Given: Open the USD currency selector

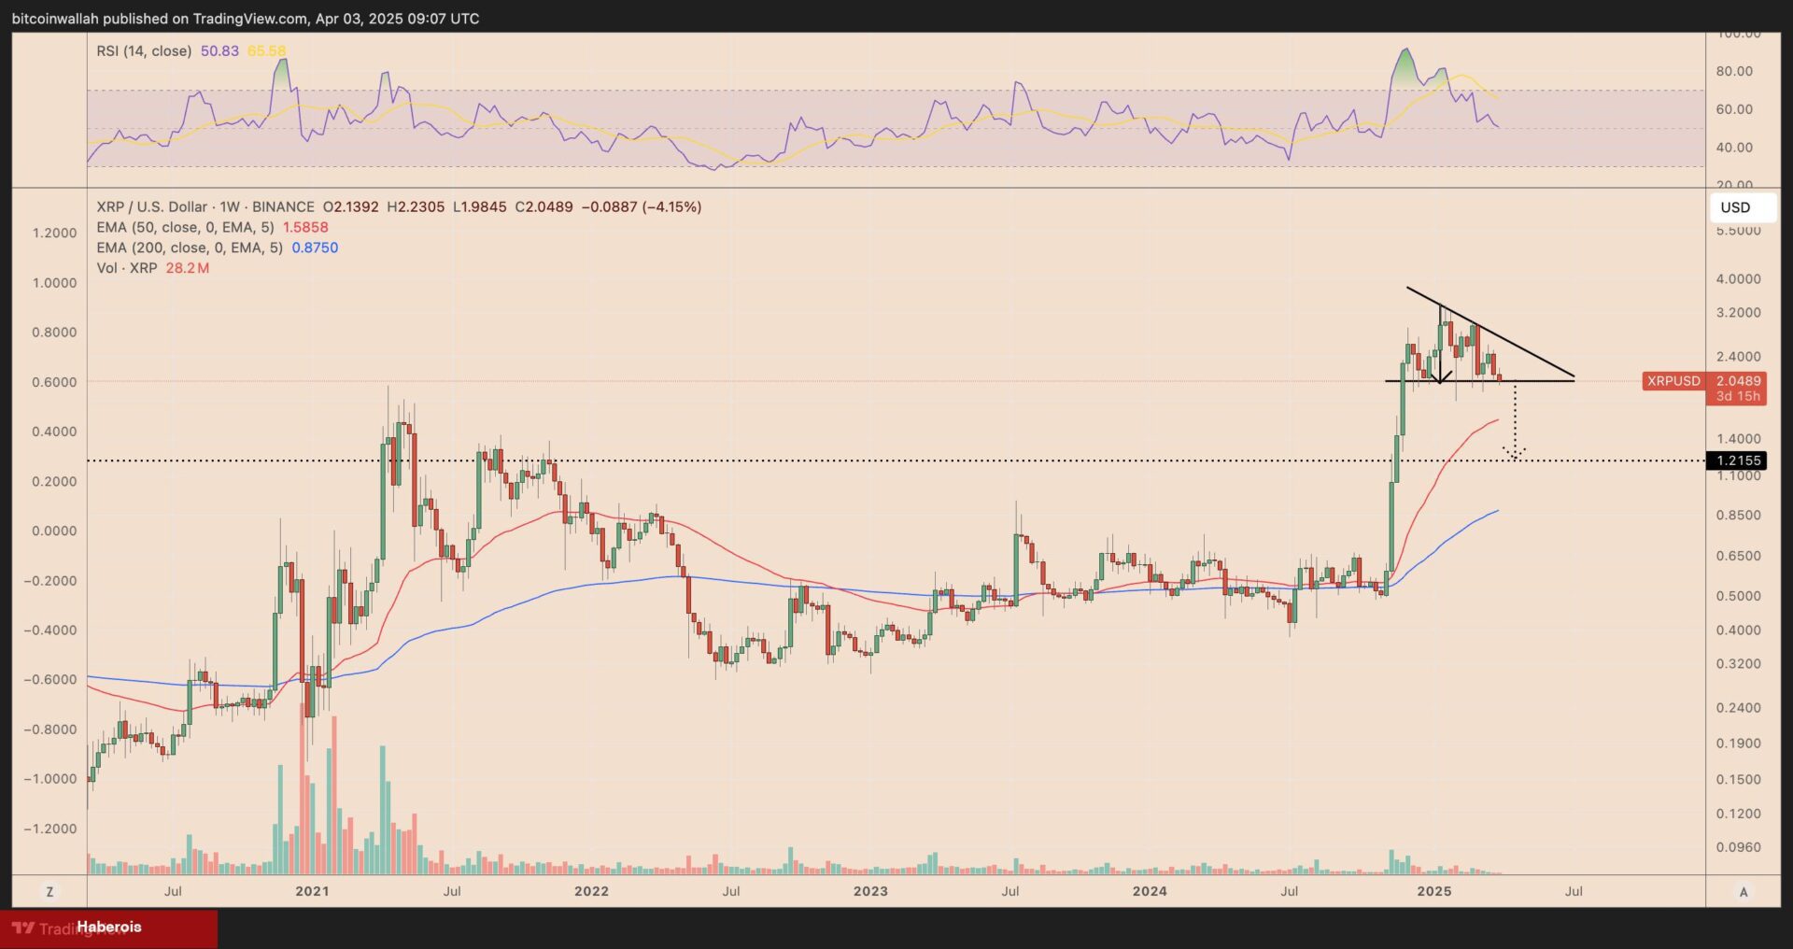Looking at the screenshot, I should (1743, 207).
